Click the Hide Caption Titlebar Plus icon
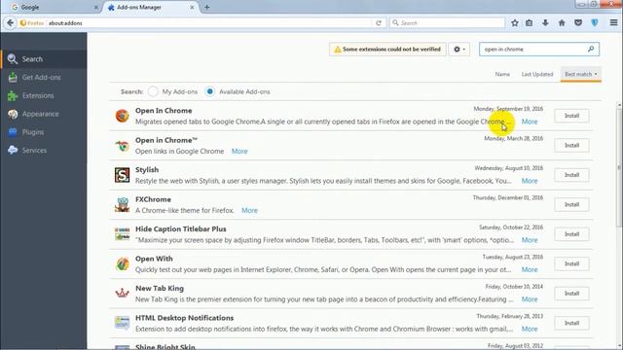 coord(122,234)
